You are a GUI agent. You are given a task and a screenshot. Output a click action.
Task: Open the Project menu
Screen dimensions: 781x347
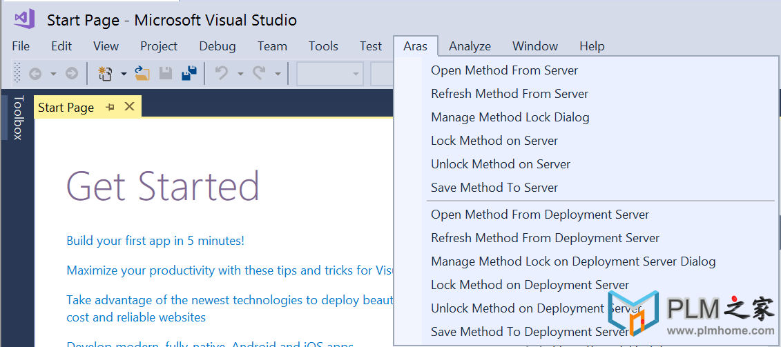tap(159, 46)
